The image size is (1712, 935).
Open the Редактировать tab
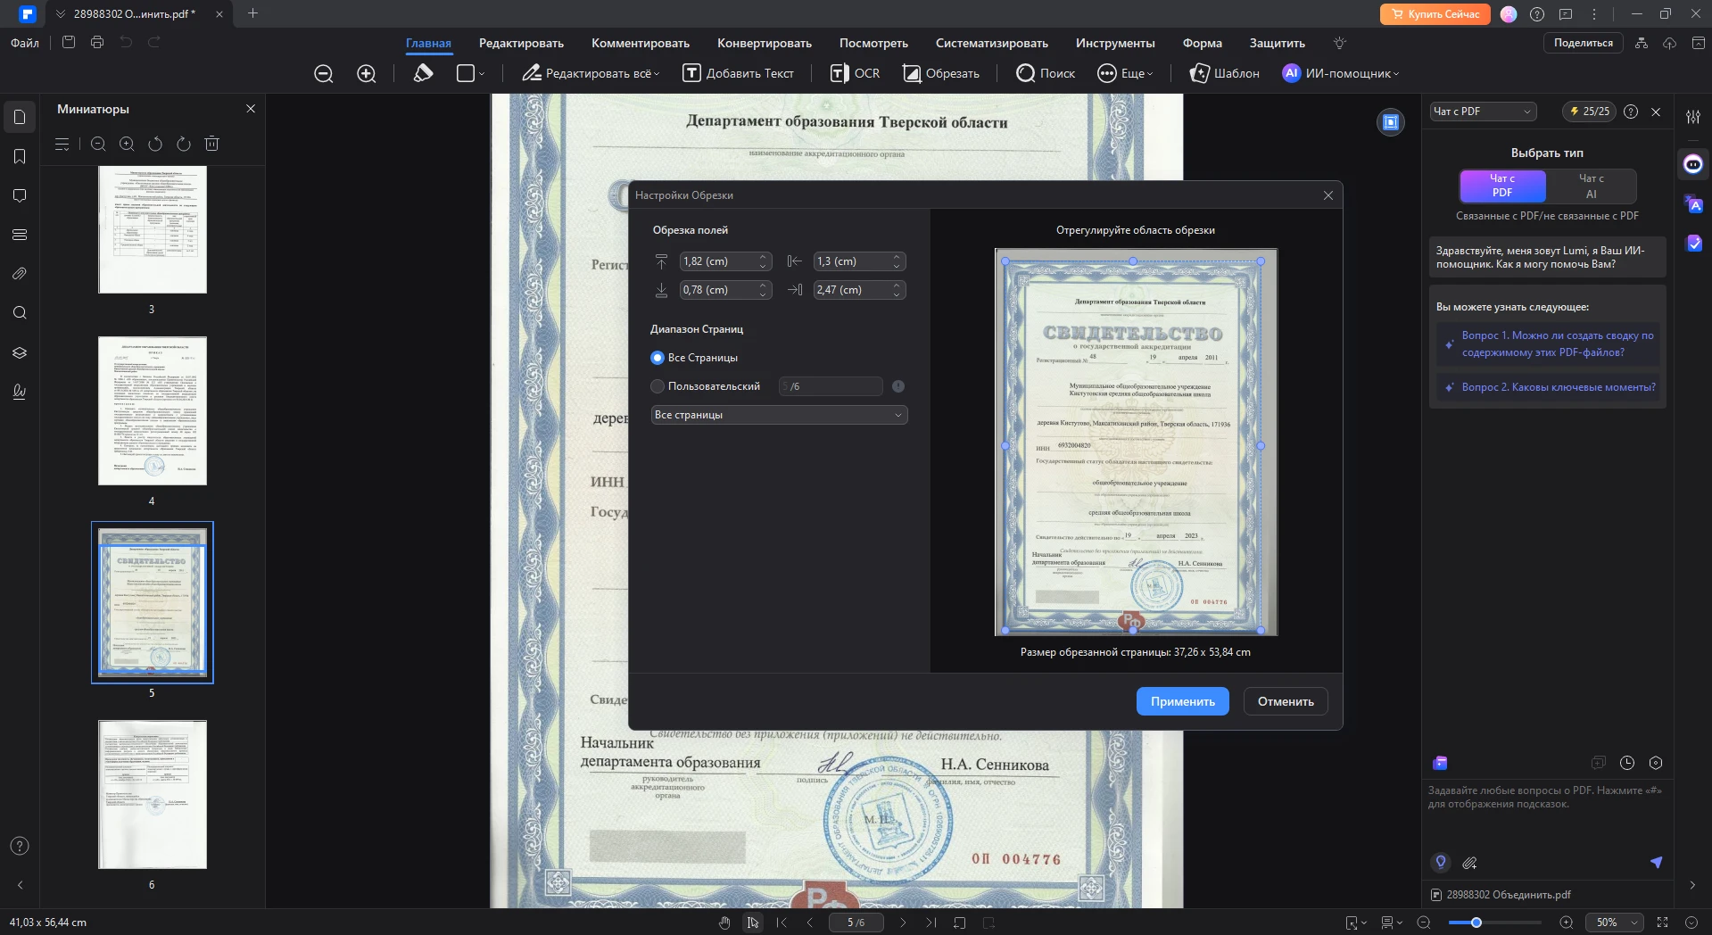(521, 43)
